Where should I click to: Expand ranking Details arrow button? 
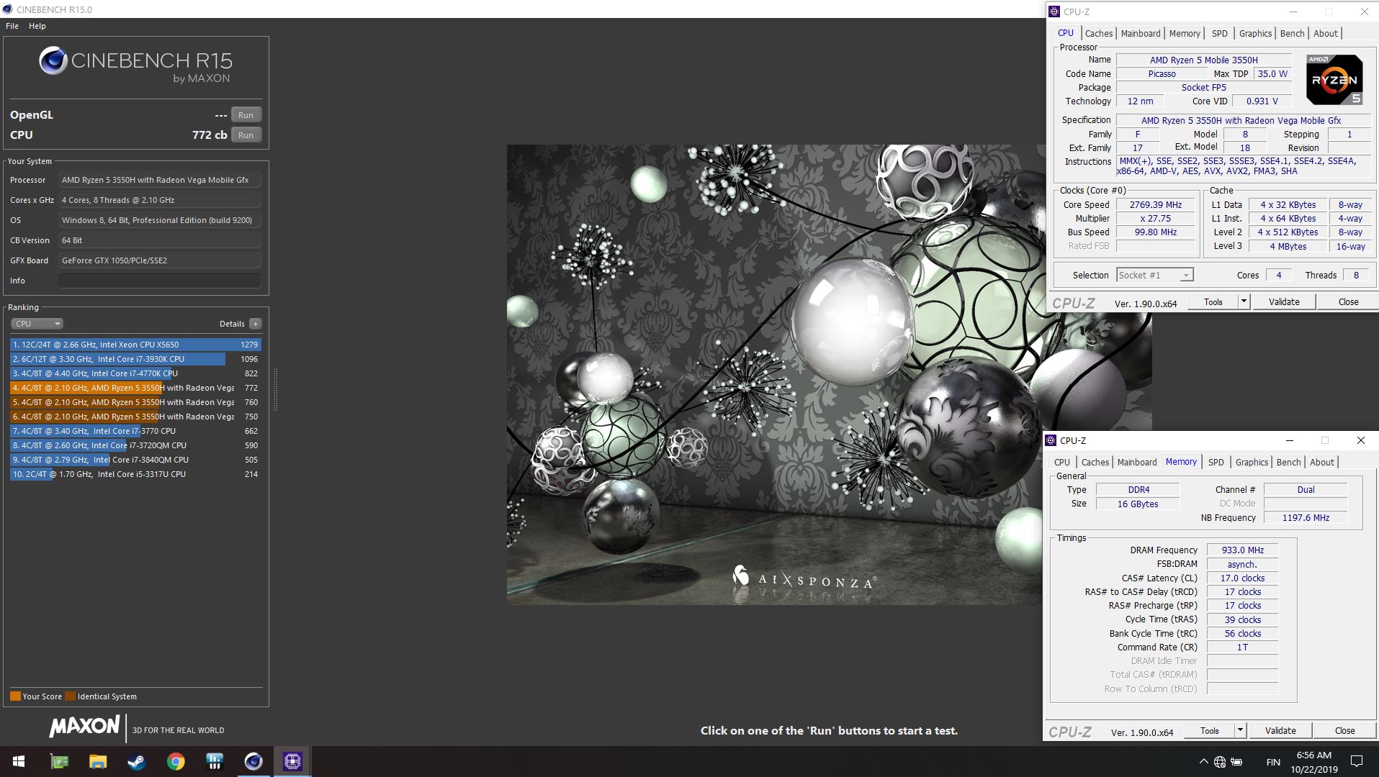pyautogui.click(x=255, y=324)
